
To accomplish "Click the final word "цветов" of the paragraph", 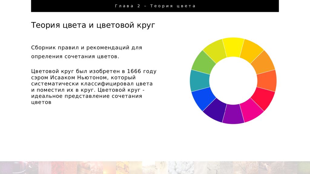I will pyautogui.click(x=41, y=102).
